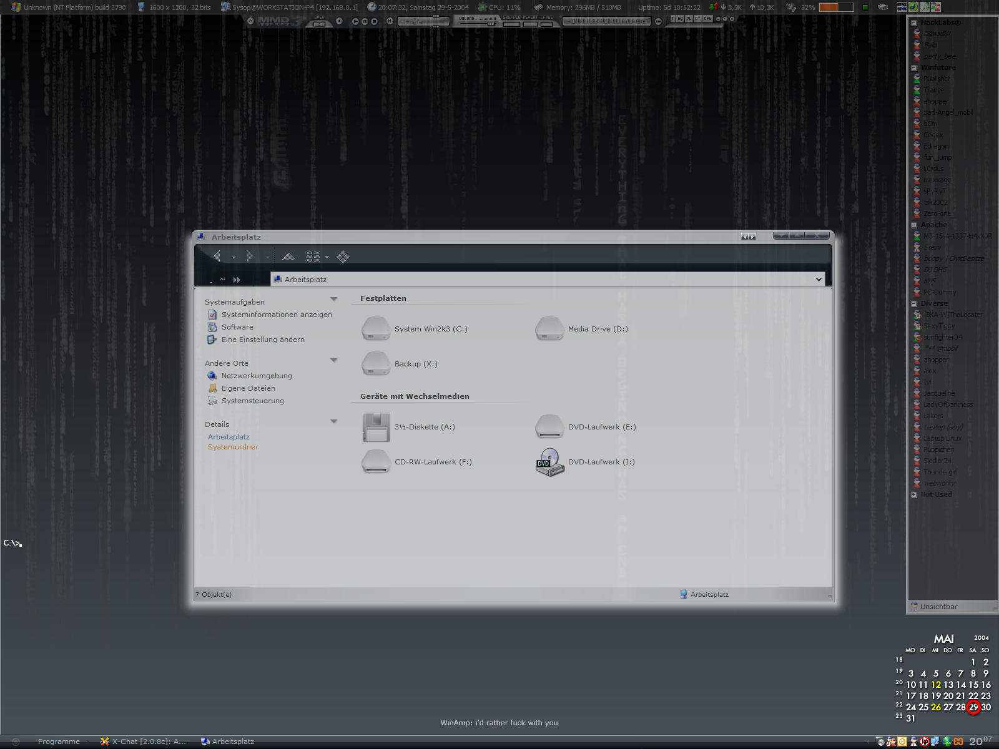
Task: Open the Systemsteuerung link
Action: [252, 401]
